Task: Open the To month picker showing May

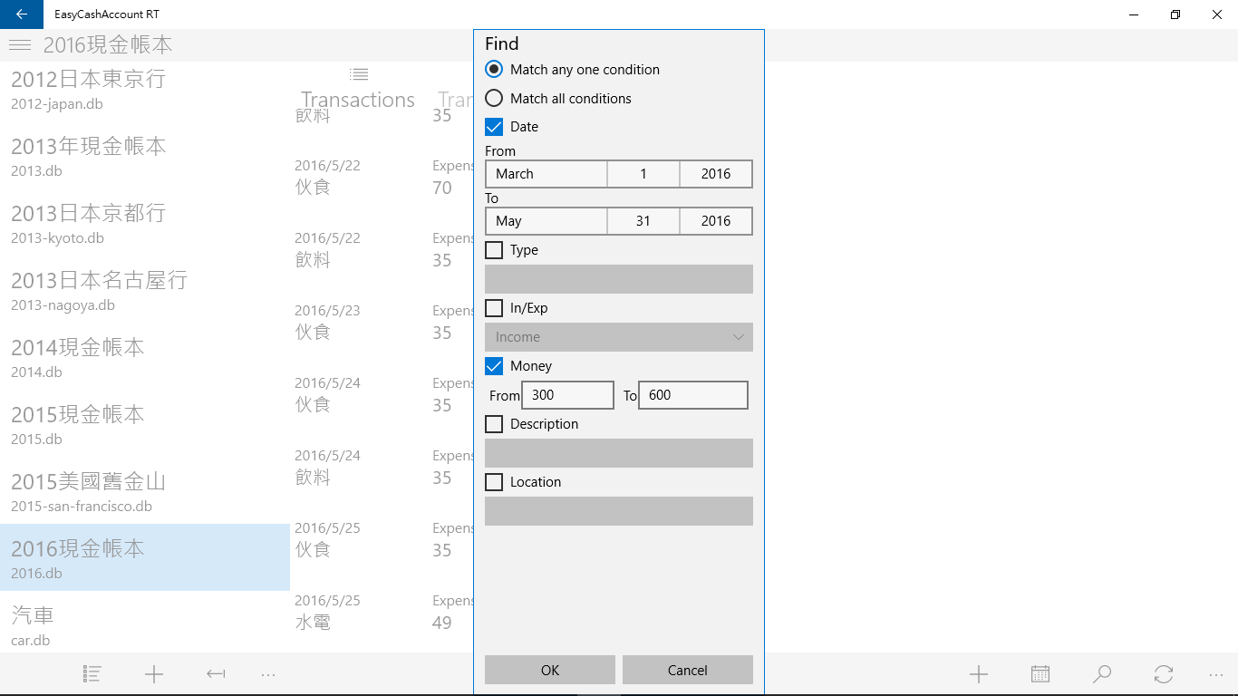Action: point(546,221)
